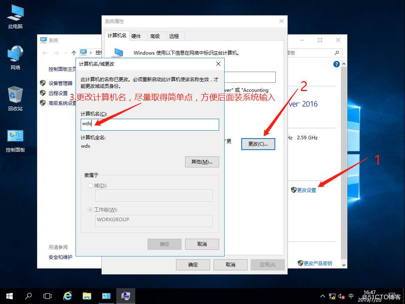Viewport: 405px width, 304px height.
Task: Switch to System Properties taskbar item
Action: click(125, 296)
